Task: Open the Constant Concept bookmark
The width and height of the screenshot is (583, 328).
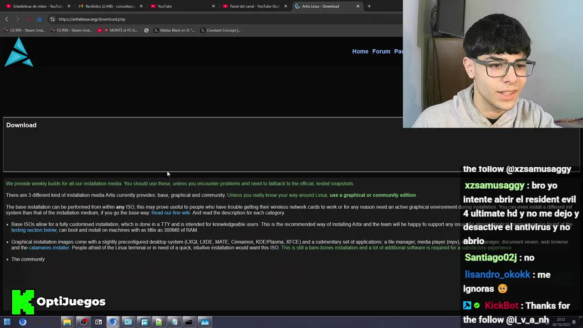Action: [x=220, y=31]
